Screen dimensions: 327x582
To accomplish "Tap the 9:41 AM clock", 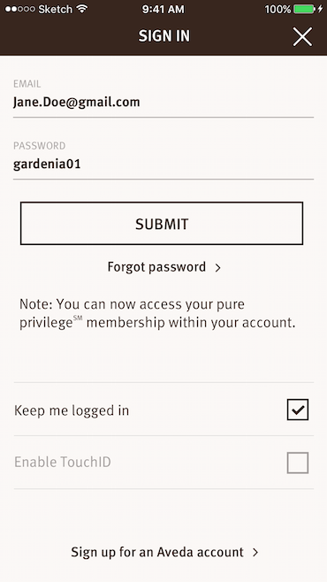I will (163, 9).
